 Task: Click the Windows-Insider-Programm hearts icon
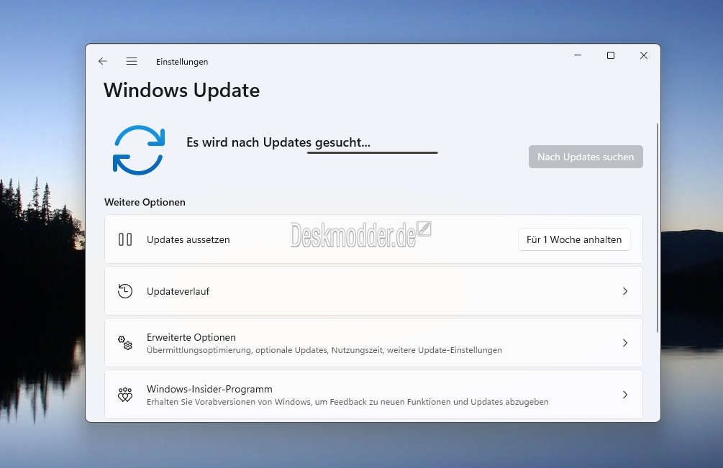pyautogui.click(x=125, y=395)
